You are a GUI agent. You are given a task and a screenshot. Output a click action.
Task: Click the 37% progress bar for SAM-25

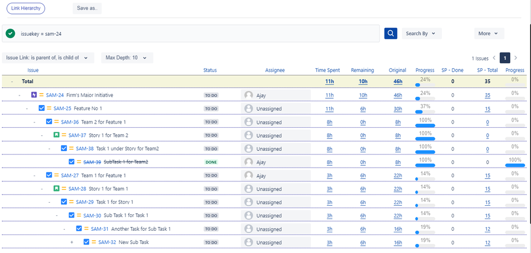pos(425,111)
